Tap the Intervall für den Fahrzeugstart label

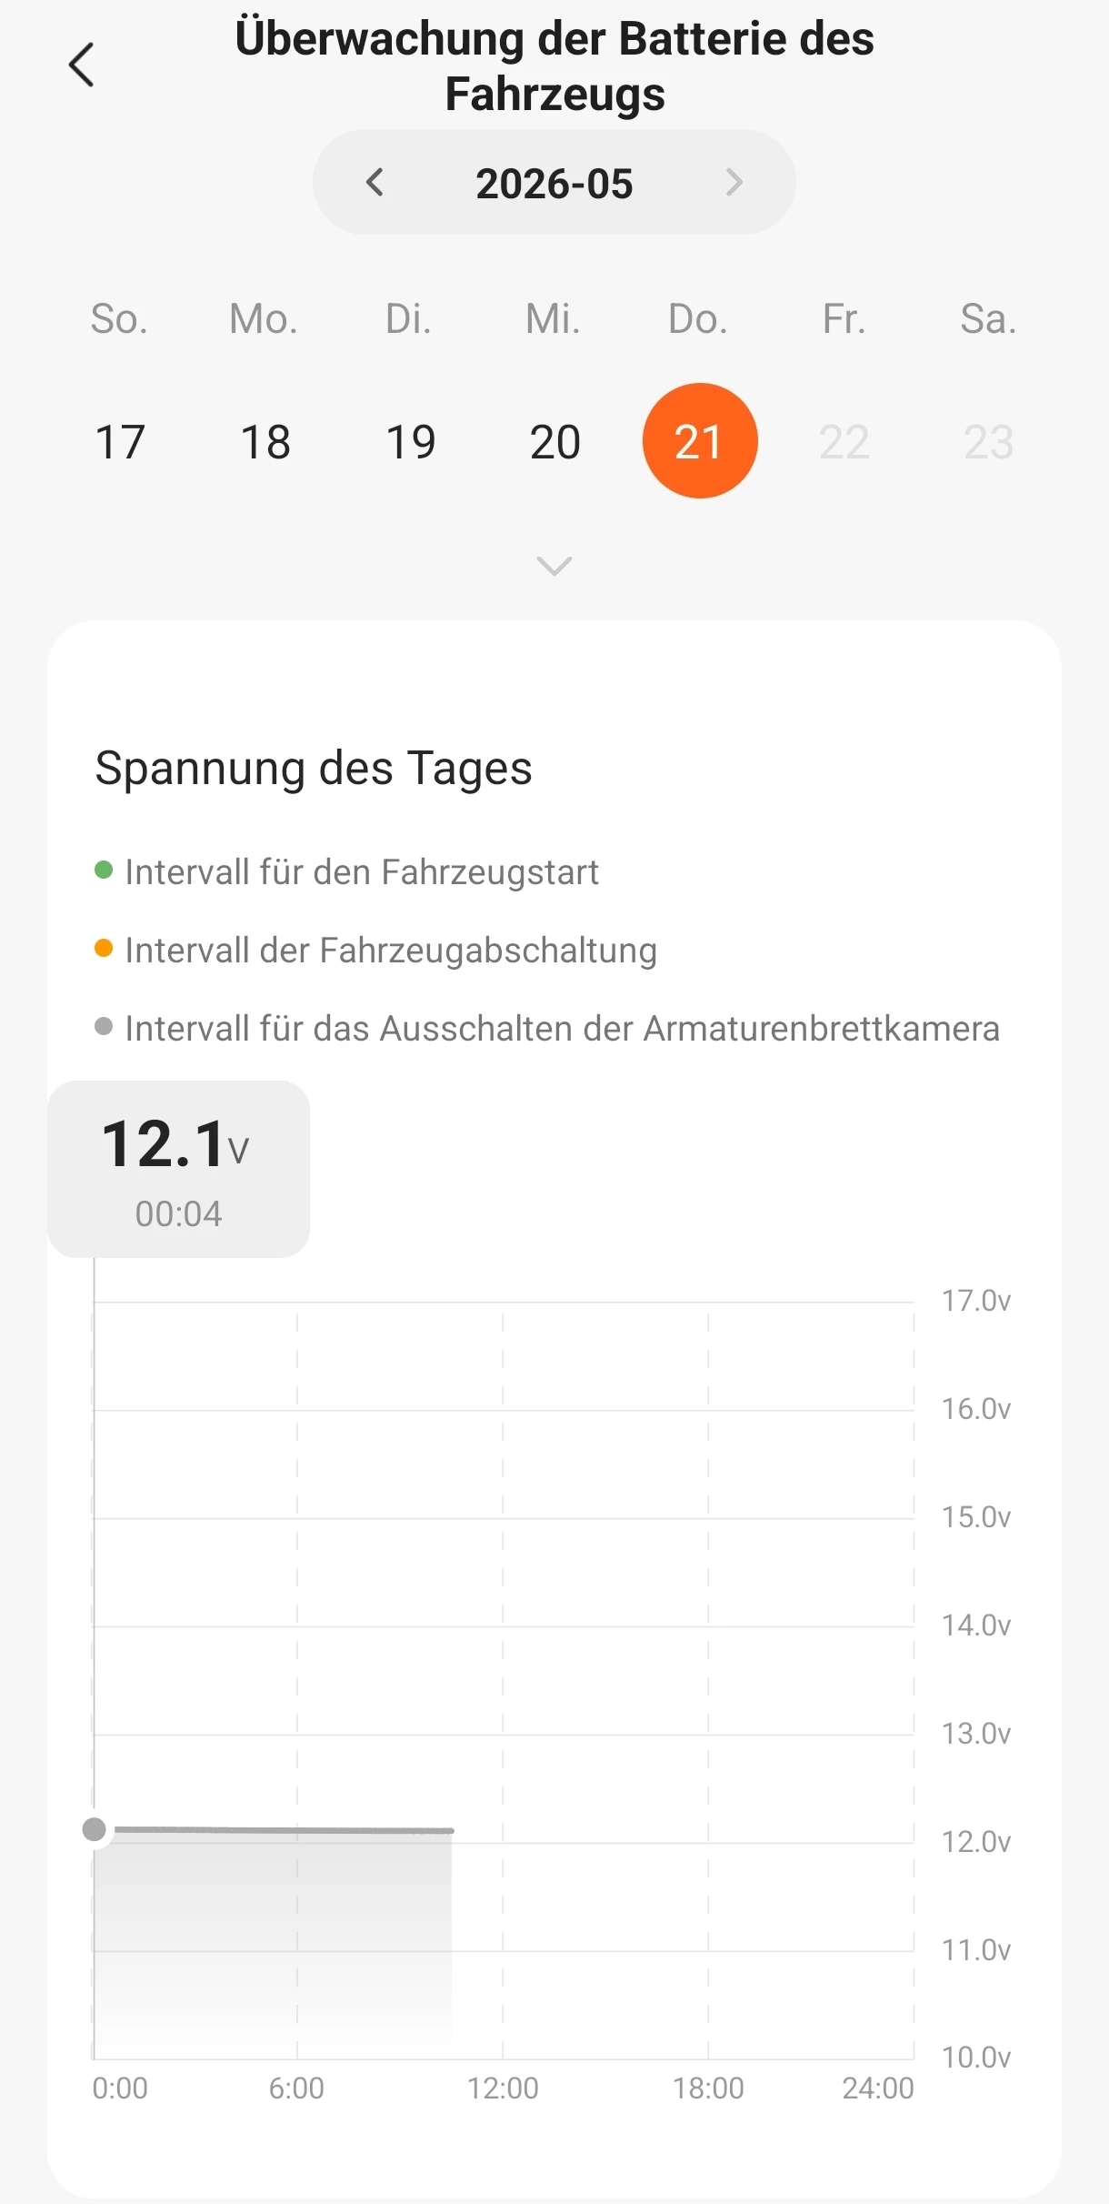(x=362, y=872)
